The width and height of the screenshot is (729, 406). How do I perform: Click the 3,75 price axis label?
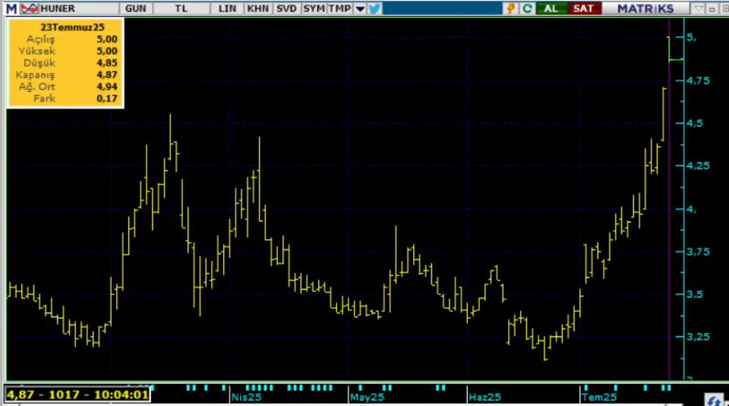tap(699, 251)
